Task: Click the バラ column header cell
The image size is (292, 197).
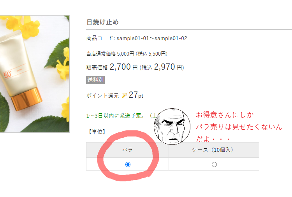Action: tap(127, 150)
